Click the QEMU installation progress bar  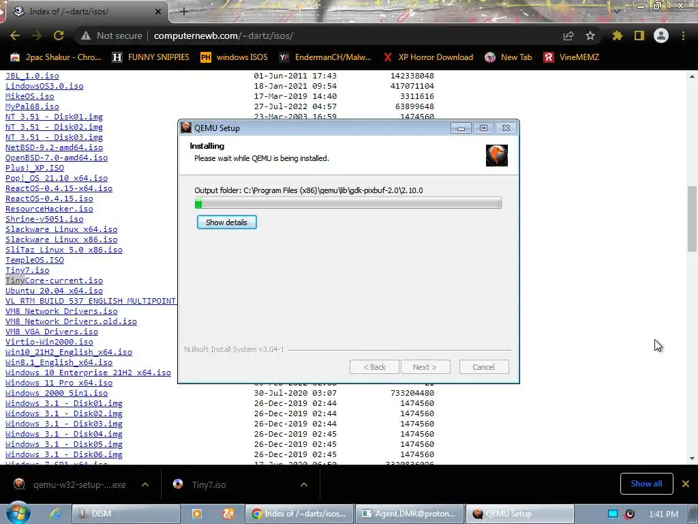[x=348, y=203]
